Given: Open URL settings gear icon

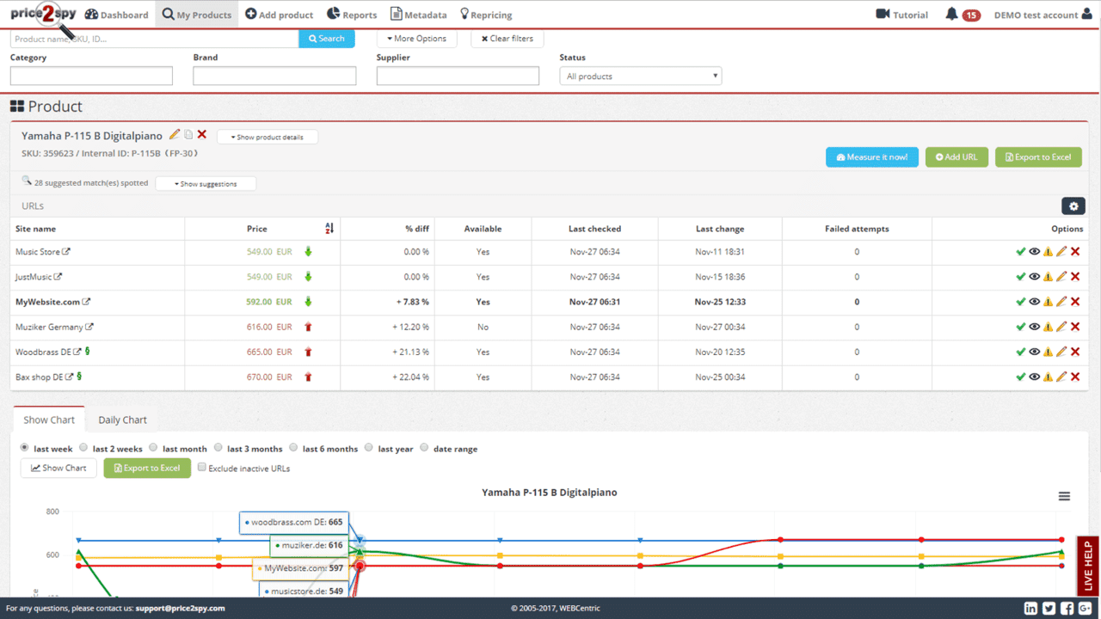Looking at the screenshot, I should (1073, 205).
